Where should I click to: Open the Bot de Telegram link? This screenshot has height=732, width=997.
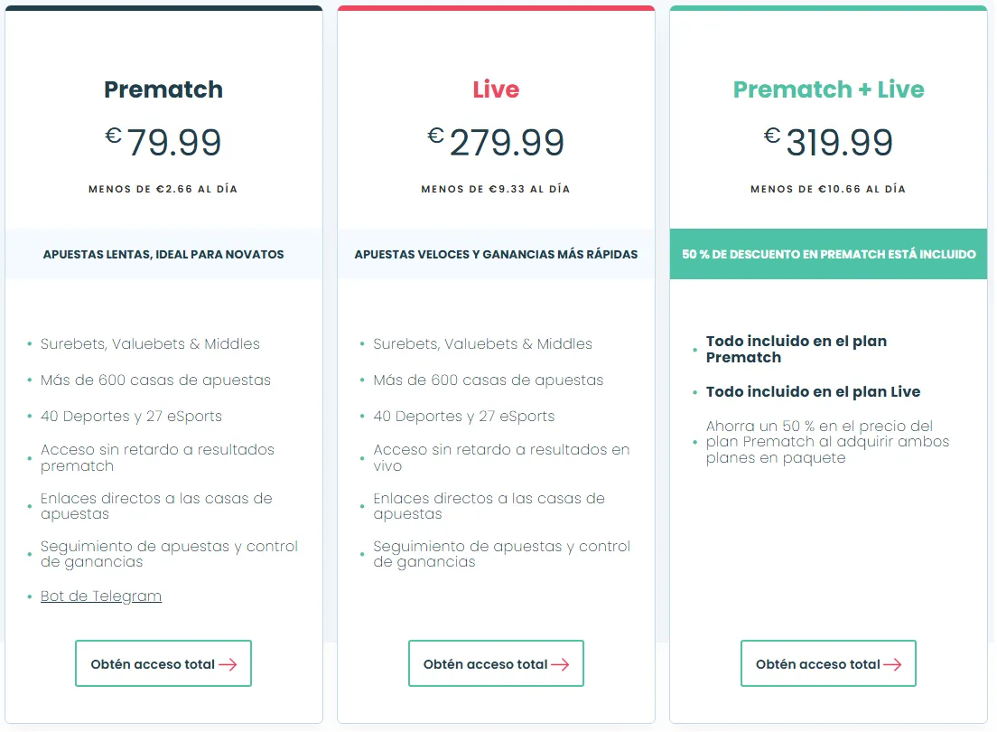click(x=101, y=596)
